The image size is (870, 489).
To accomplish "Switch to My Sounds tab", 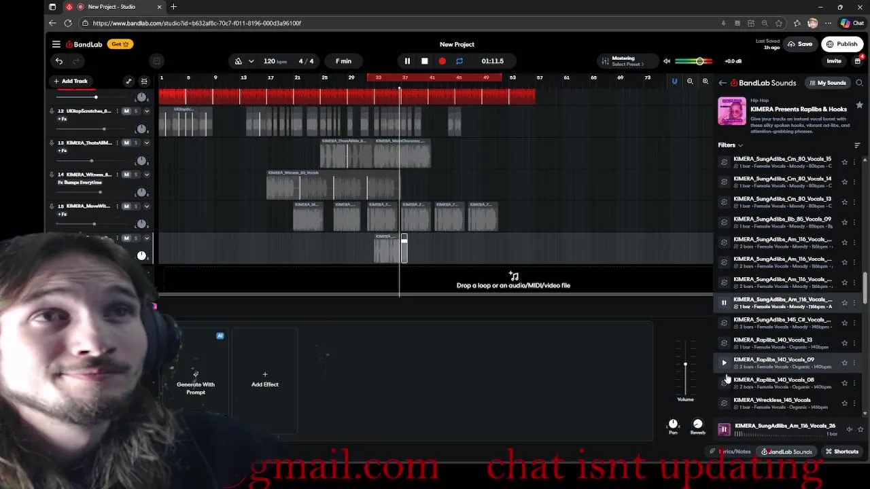I will coord(827,83).
